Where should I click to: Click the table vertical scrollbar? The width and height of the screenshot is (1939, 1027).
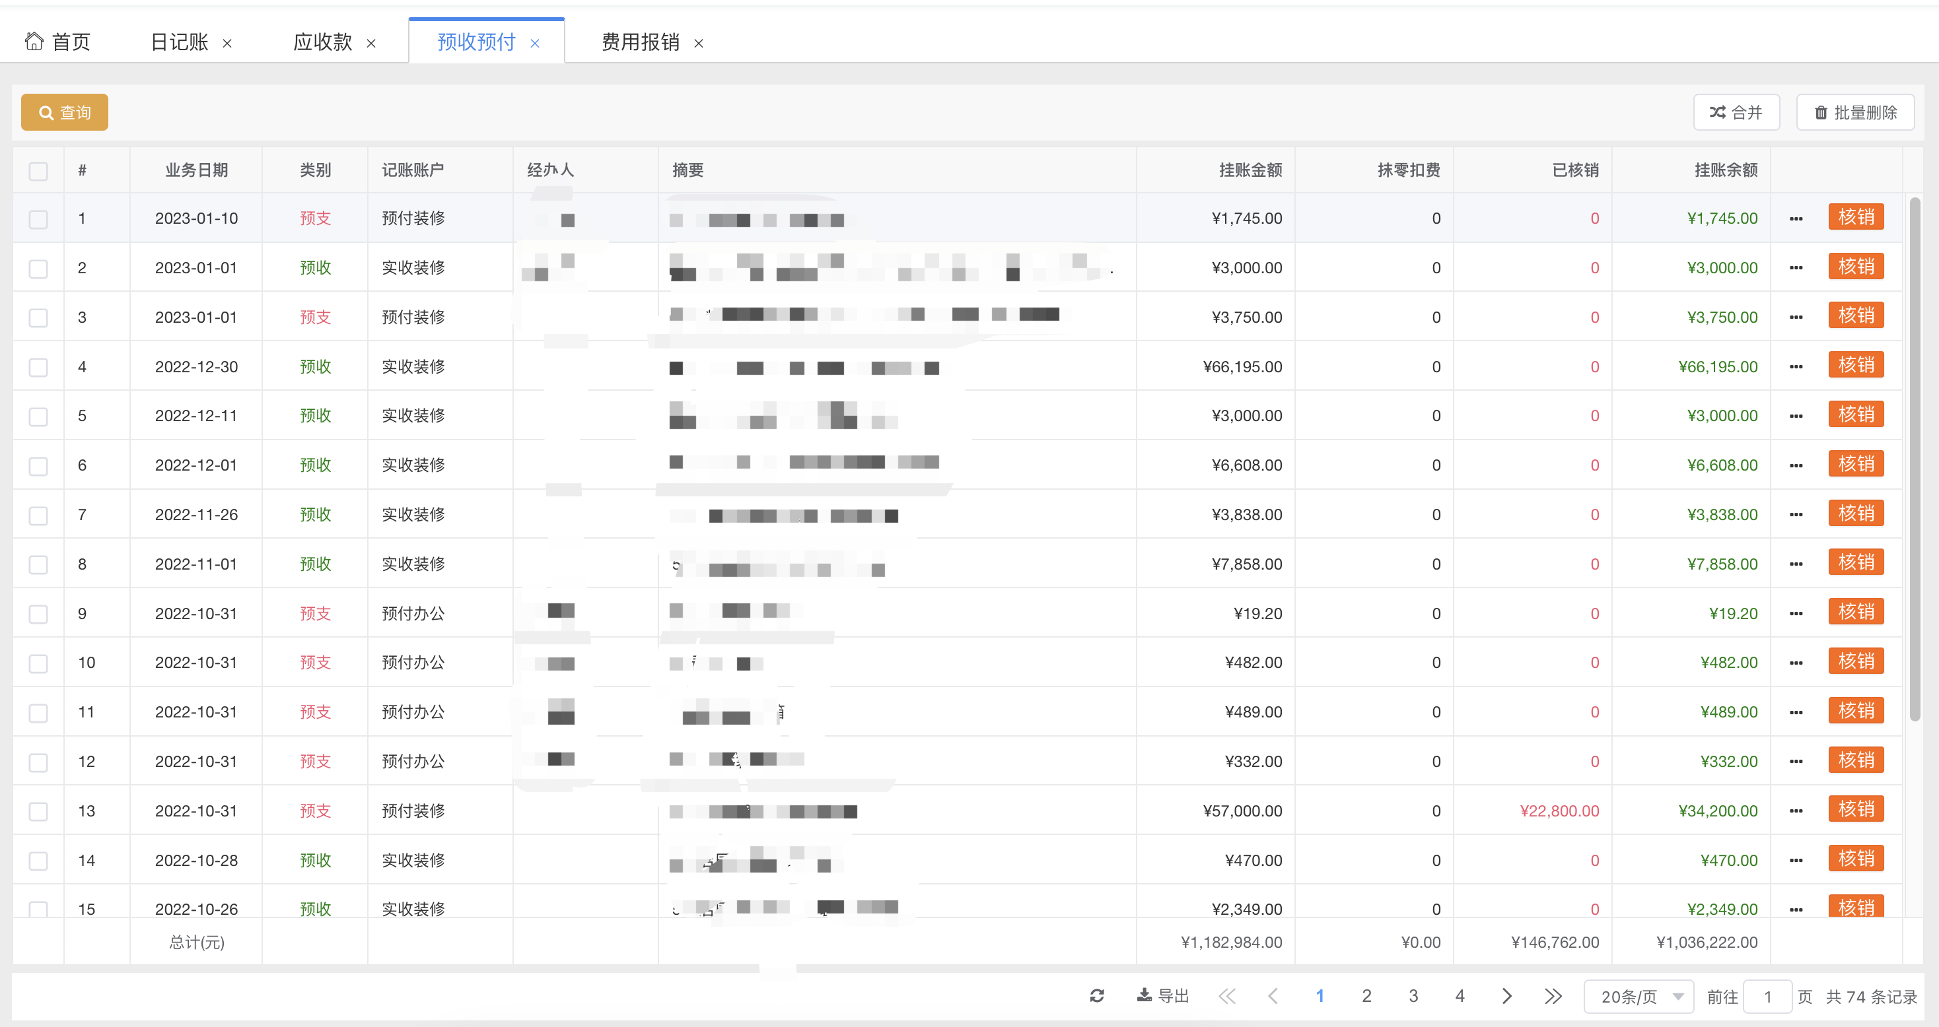1914,459
